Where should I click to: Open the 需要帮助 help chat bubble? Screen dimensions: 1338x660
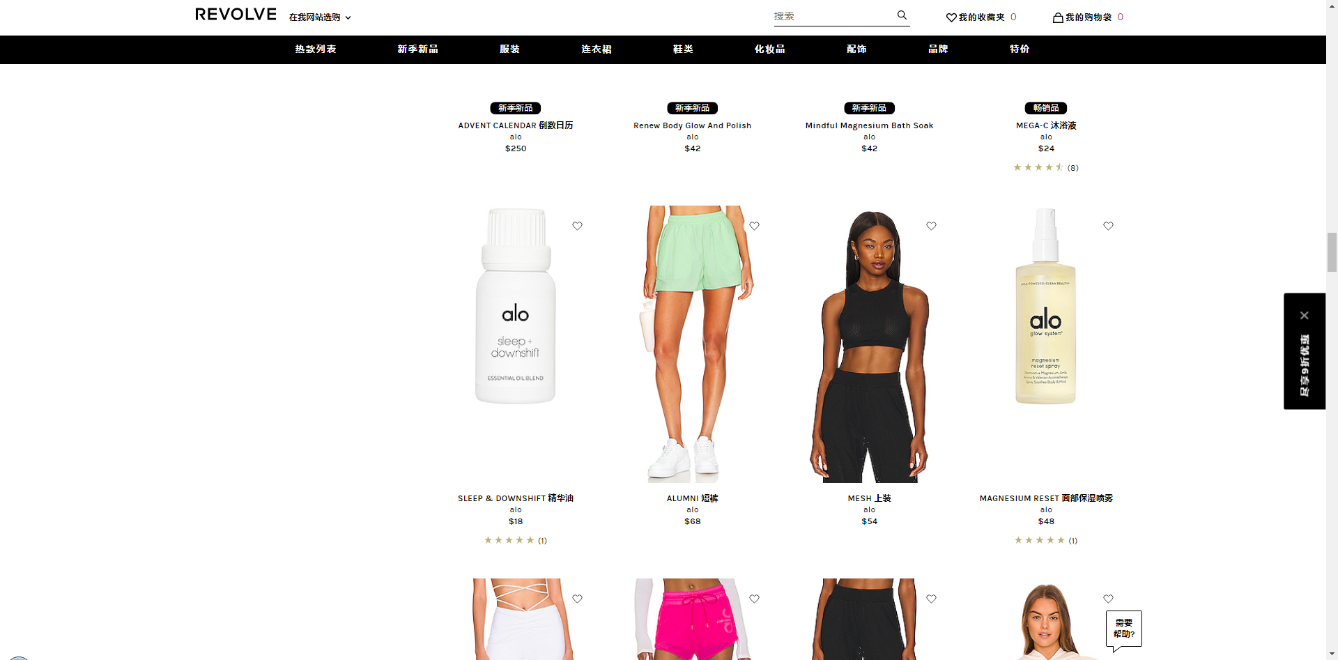(x=1123, y=629)
